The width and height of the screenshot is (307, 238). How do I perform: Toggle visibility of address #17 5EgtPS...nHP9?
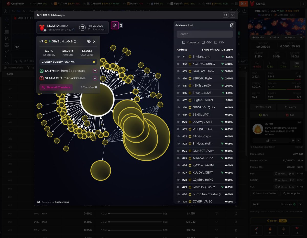(x=178, y=100)
